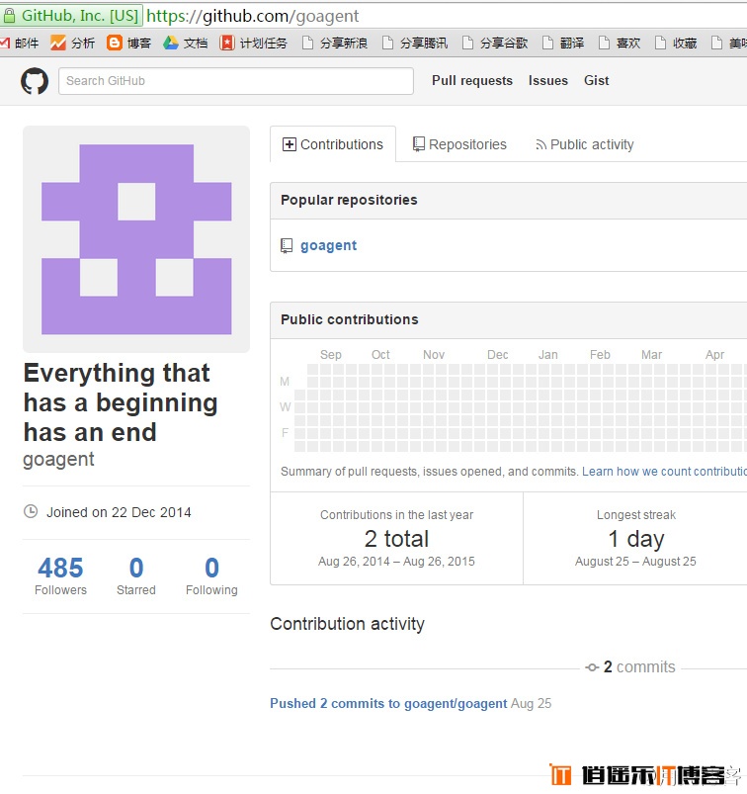
Task: Click the 'Joined on 22 Dec 2014' text
Action: click(119, 512)
